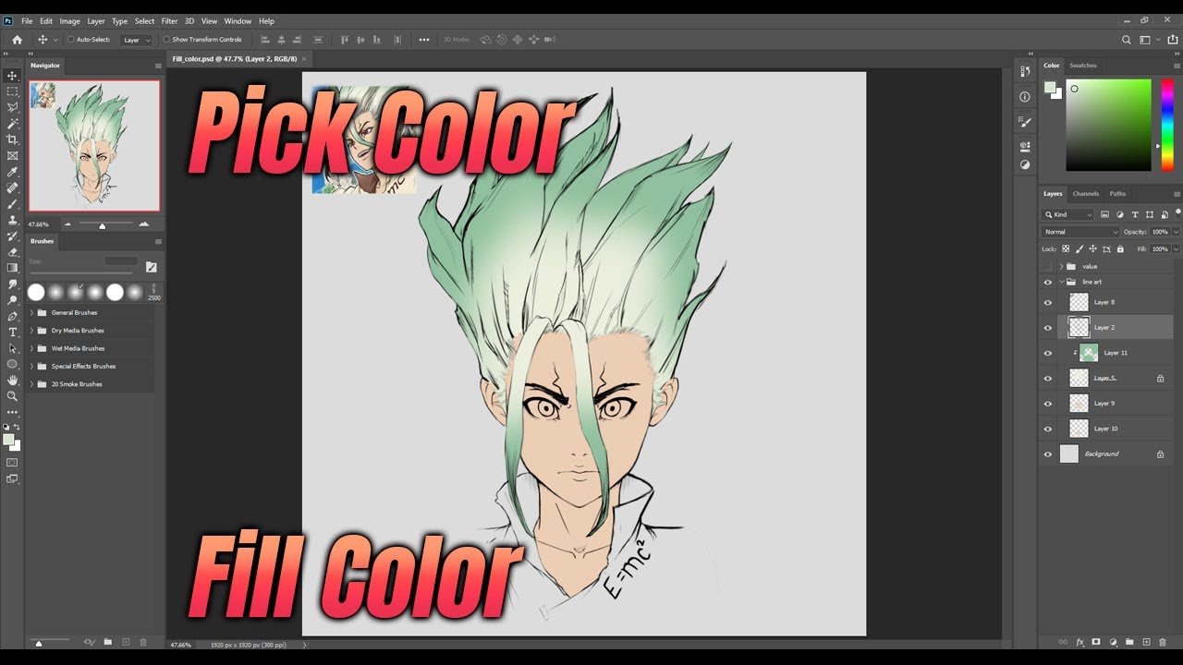Open the Adjustments panel icon
This screenshot has height=665, width=1183.
point(1025,165)
